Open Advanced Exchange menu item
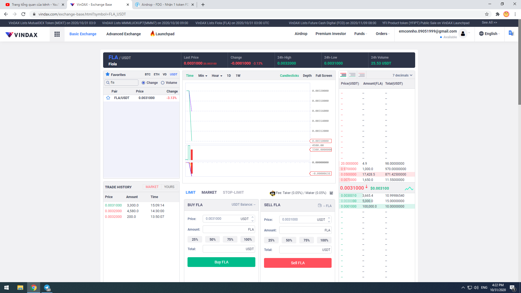This screenshot has width=521, height=293. 123,34
